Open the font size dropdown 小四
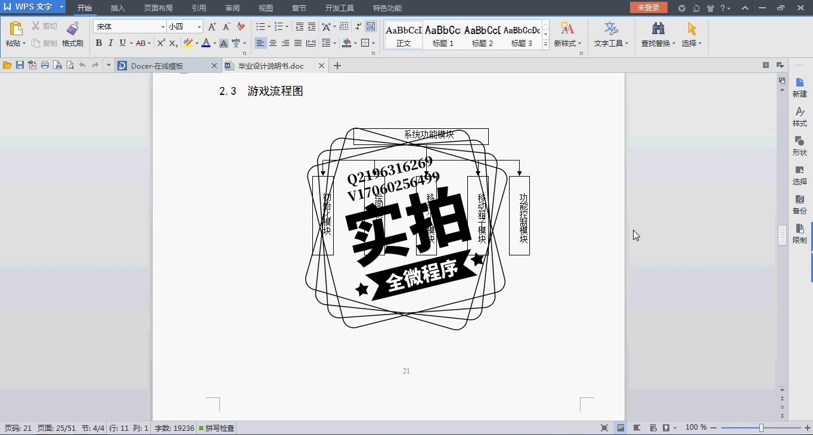The width and height of the screenshot is (813, 435). coord(199,27)
